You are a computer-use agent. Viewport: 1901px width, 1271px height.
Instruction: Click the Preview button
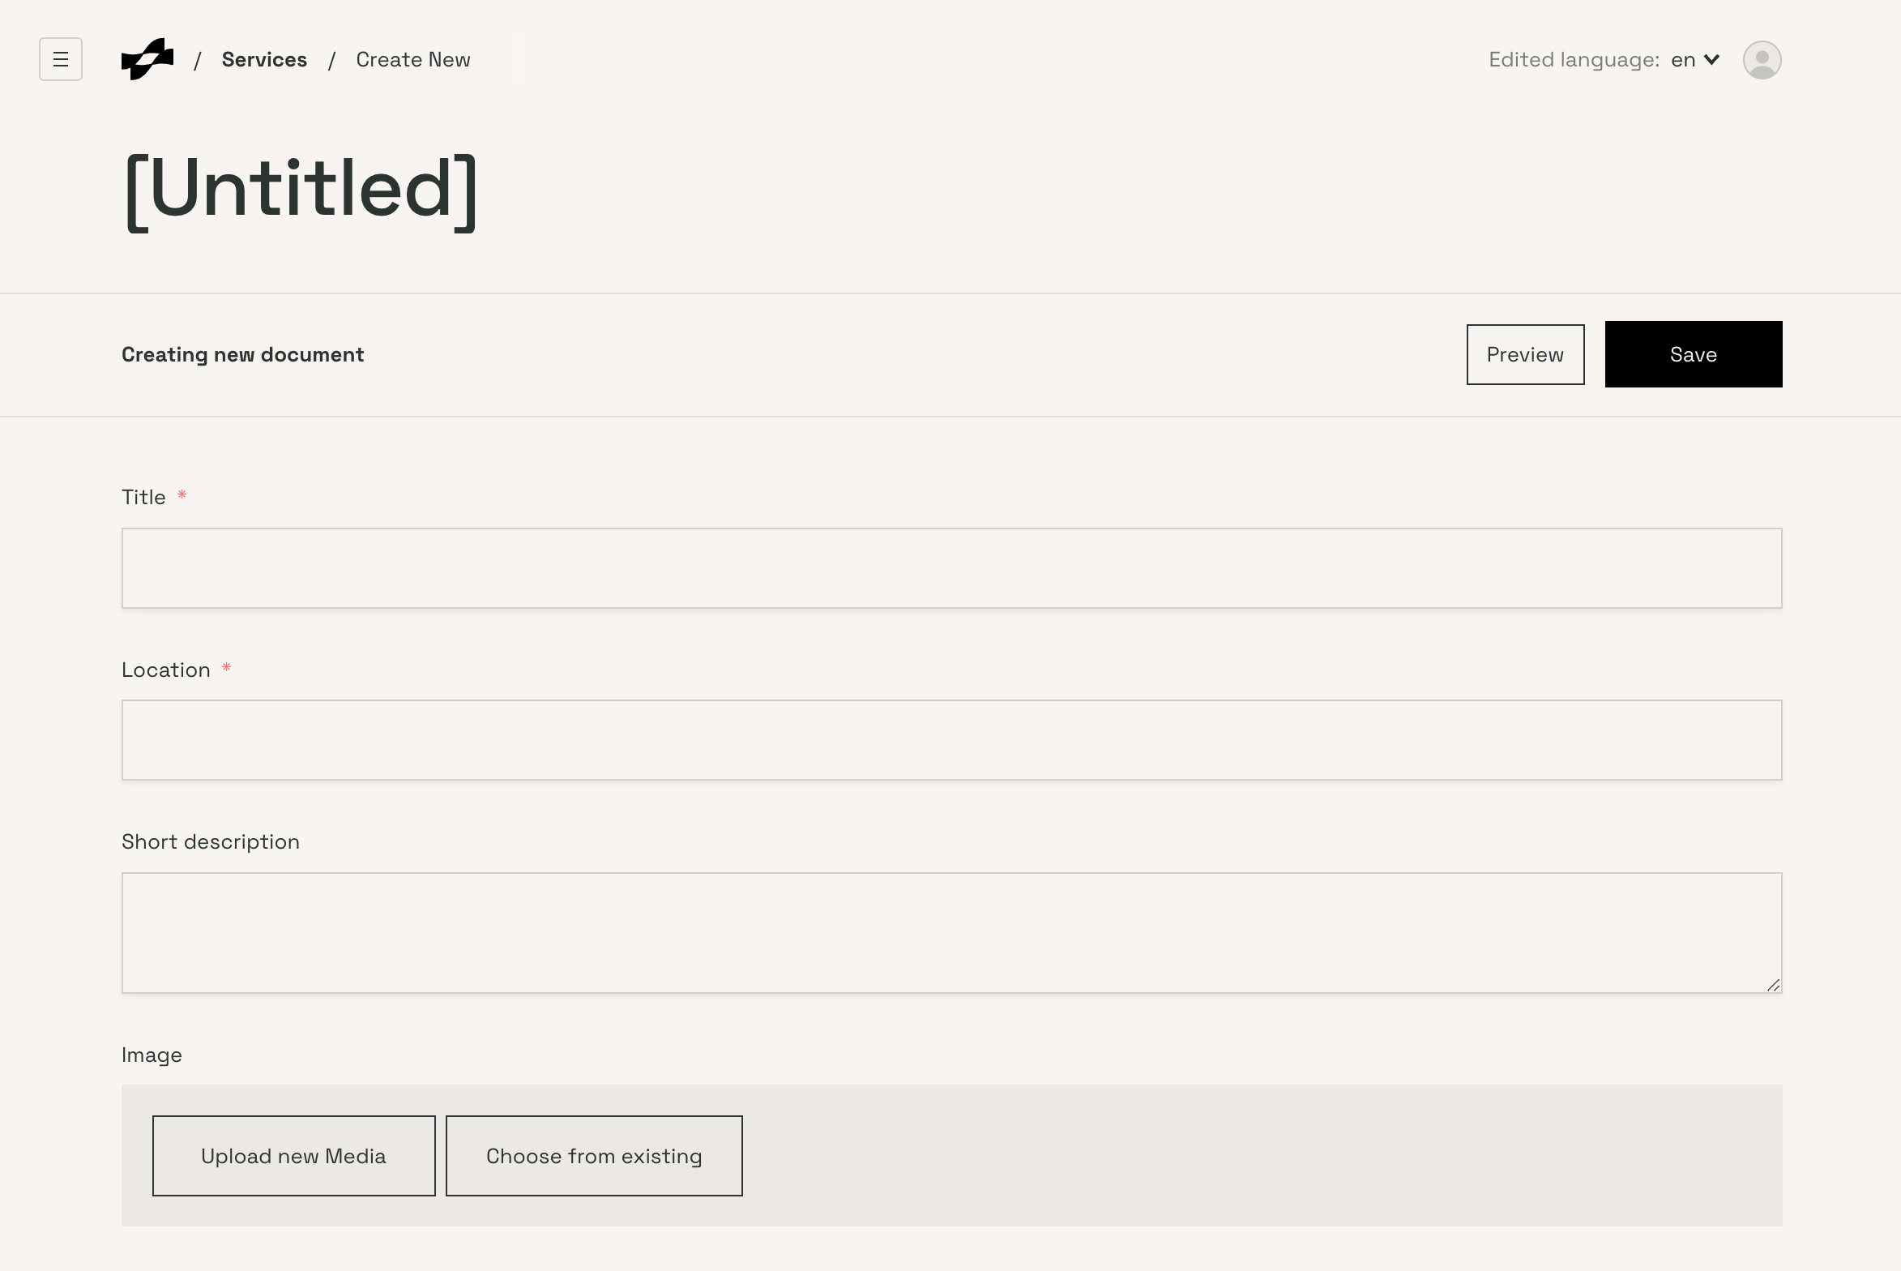click(x=1525, y=354)
